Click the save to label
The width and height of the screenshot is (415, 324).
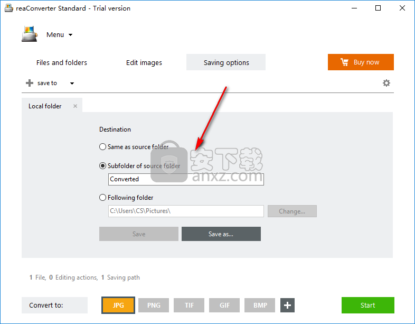(x=47, y=83)
